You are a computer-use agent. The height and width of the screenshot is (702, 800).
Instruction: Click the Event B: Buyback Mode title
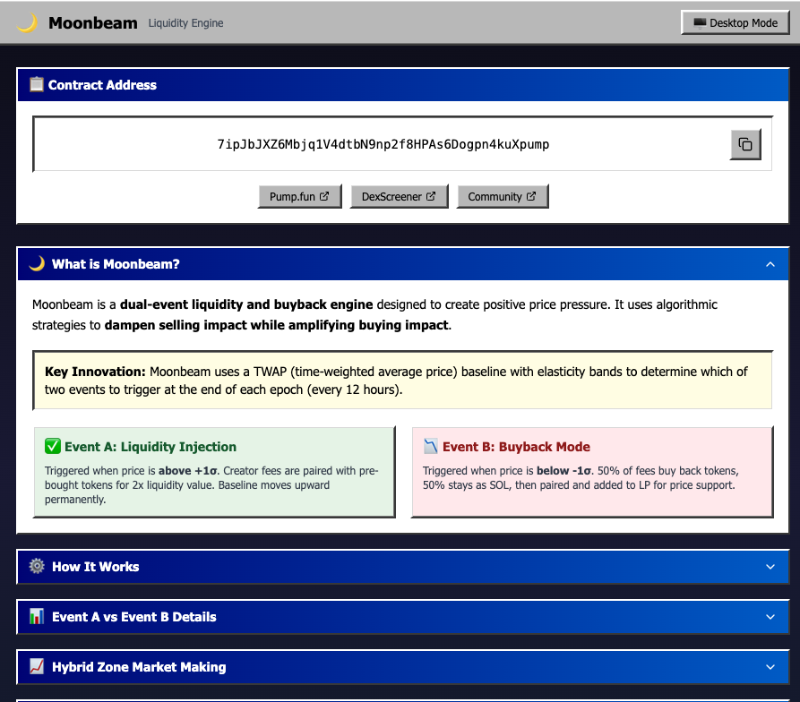click(516, 447)
